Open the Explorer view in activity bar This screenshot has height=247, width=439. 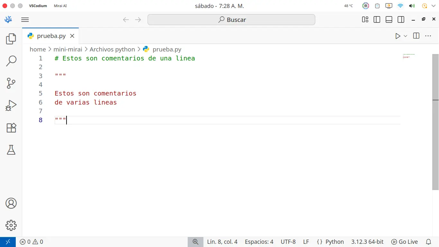pyautogui.click(x=11, y=39)
